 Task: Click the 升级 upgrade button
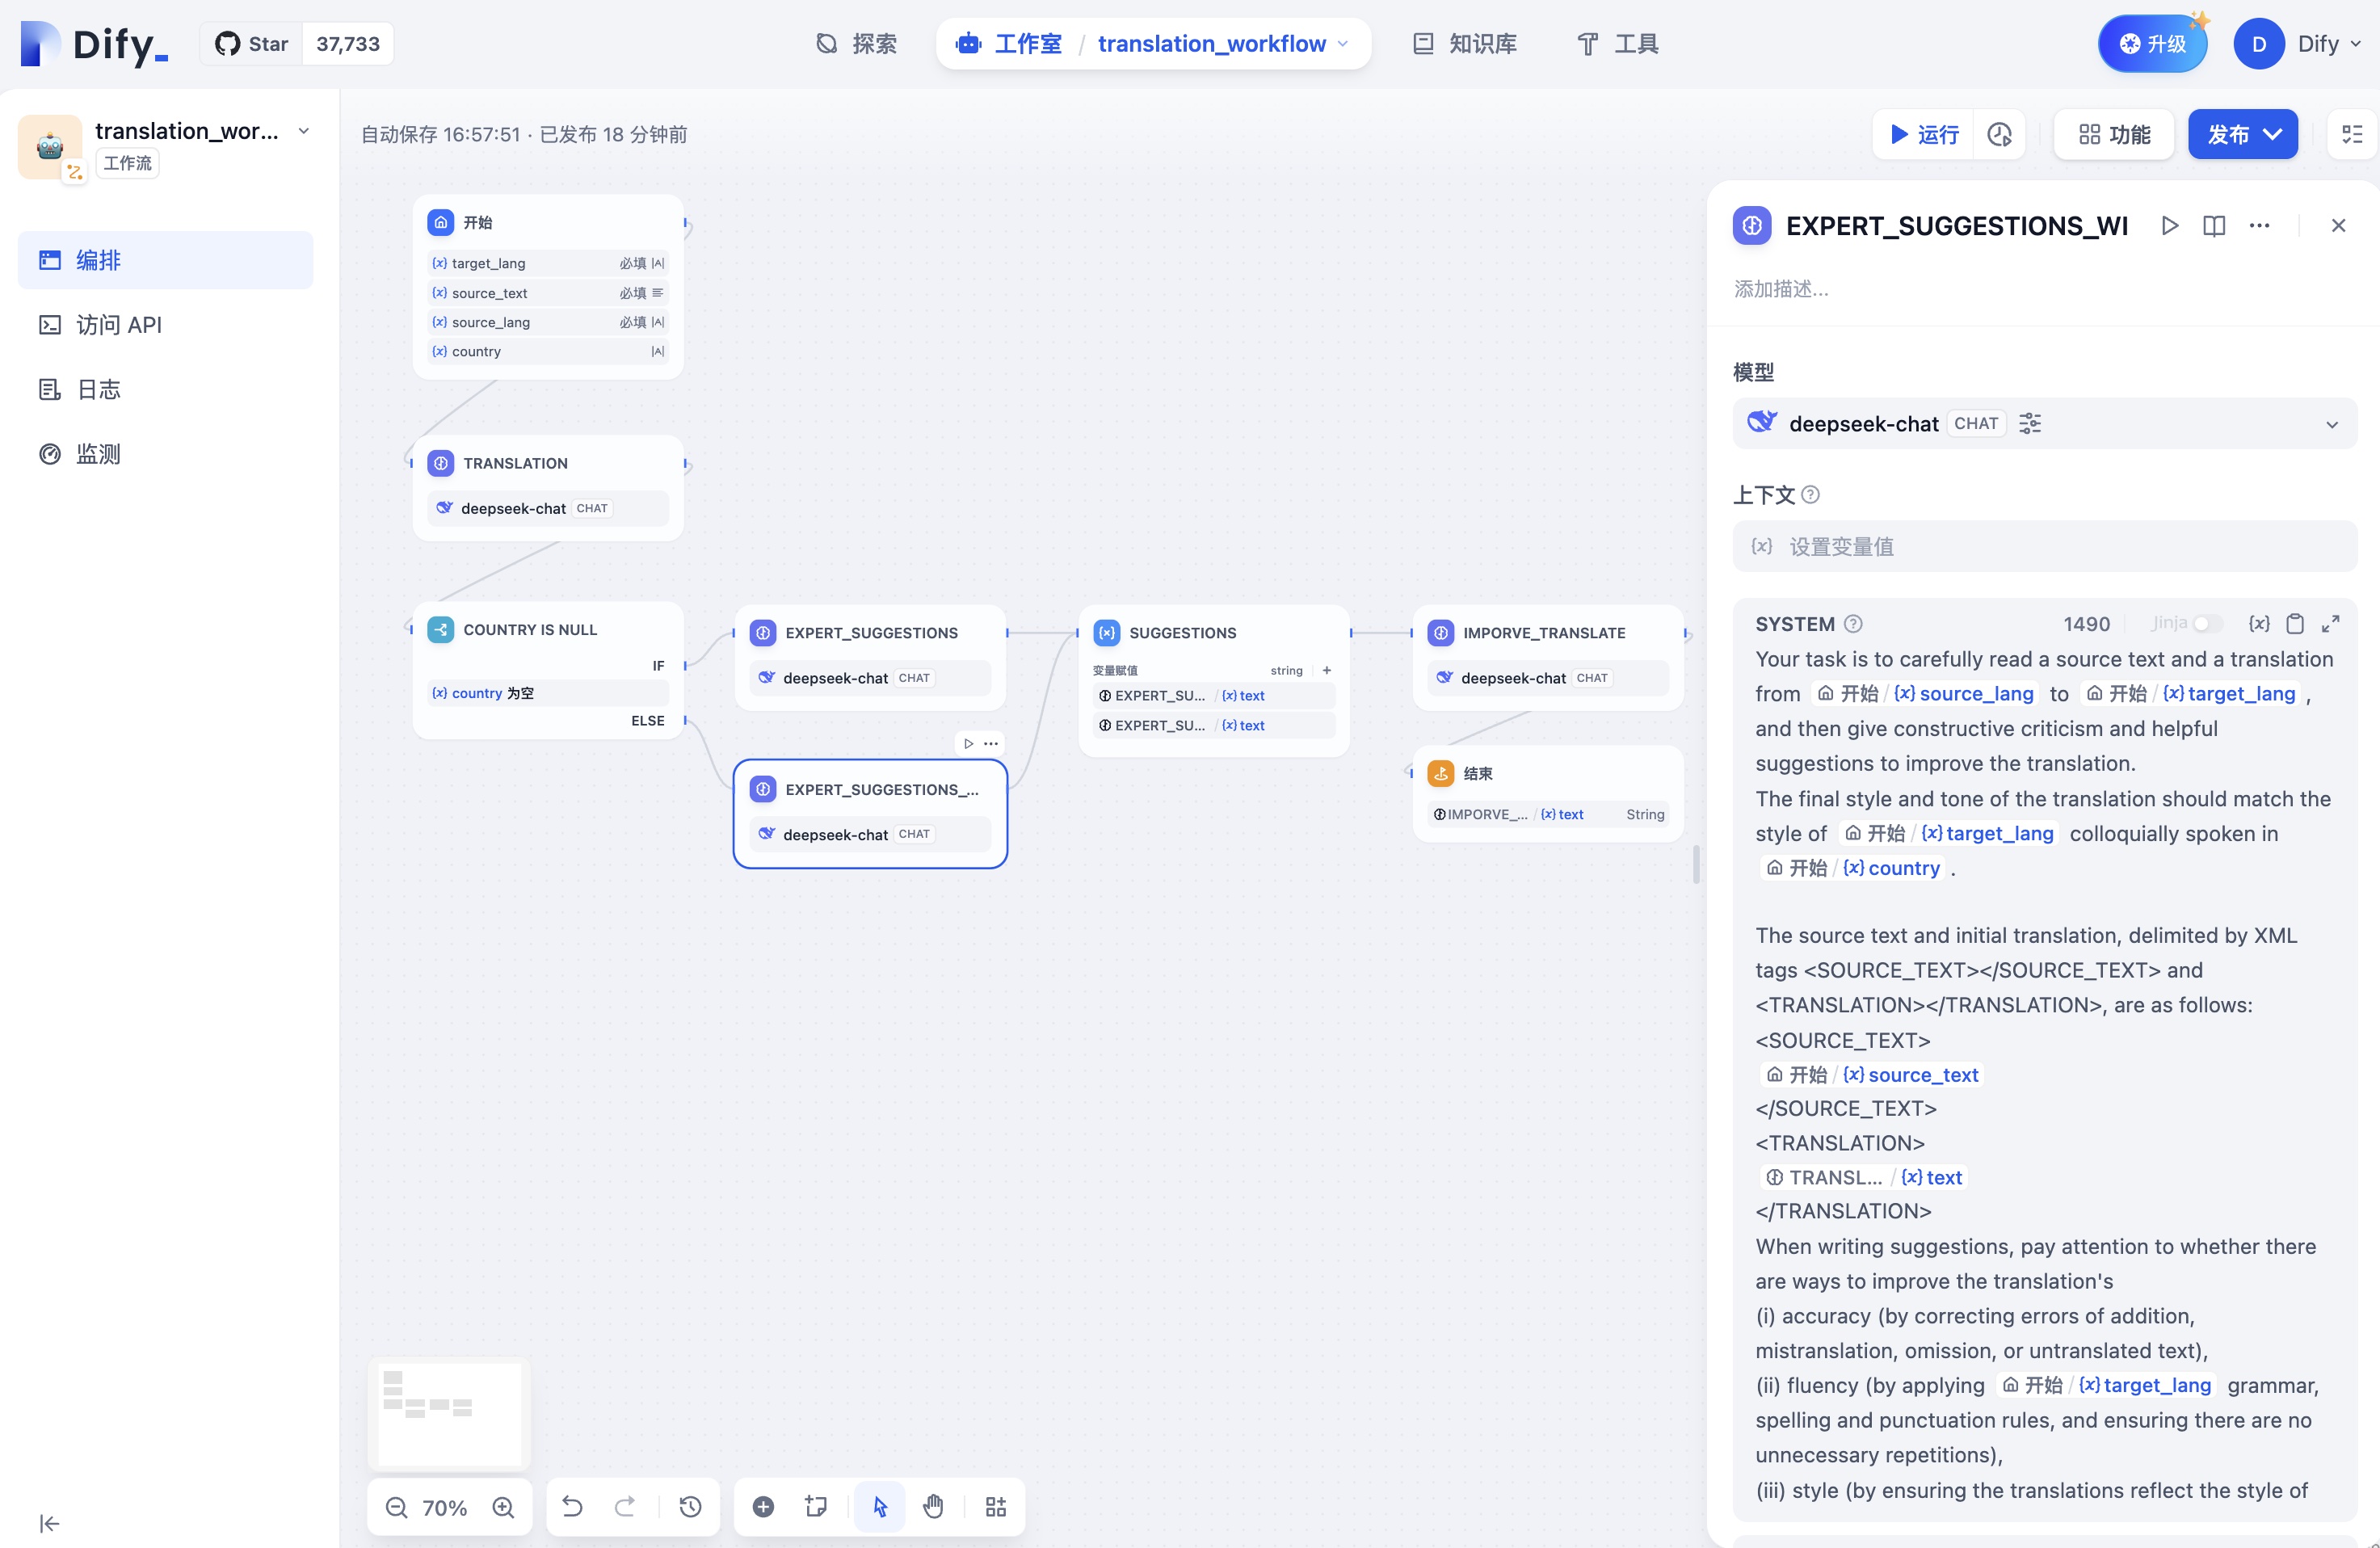coord(2152,44)
